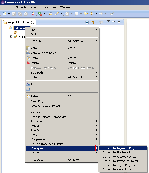Choose Restore from Local History...

pyautogui.click(x=62, y=144)
